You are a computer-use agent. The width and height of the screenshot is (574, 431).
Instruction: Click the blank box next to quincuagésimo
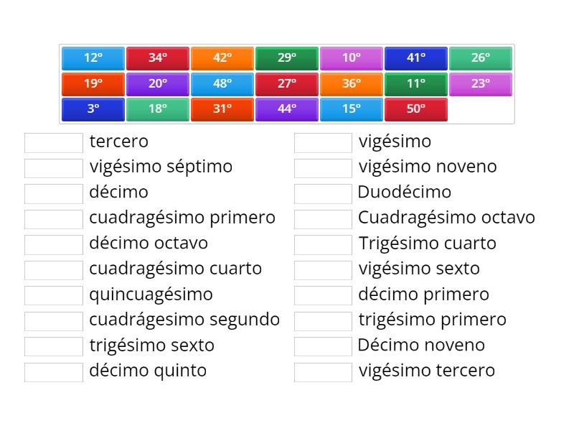point(54,295)
